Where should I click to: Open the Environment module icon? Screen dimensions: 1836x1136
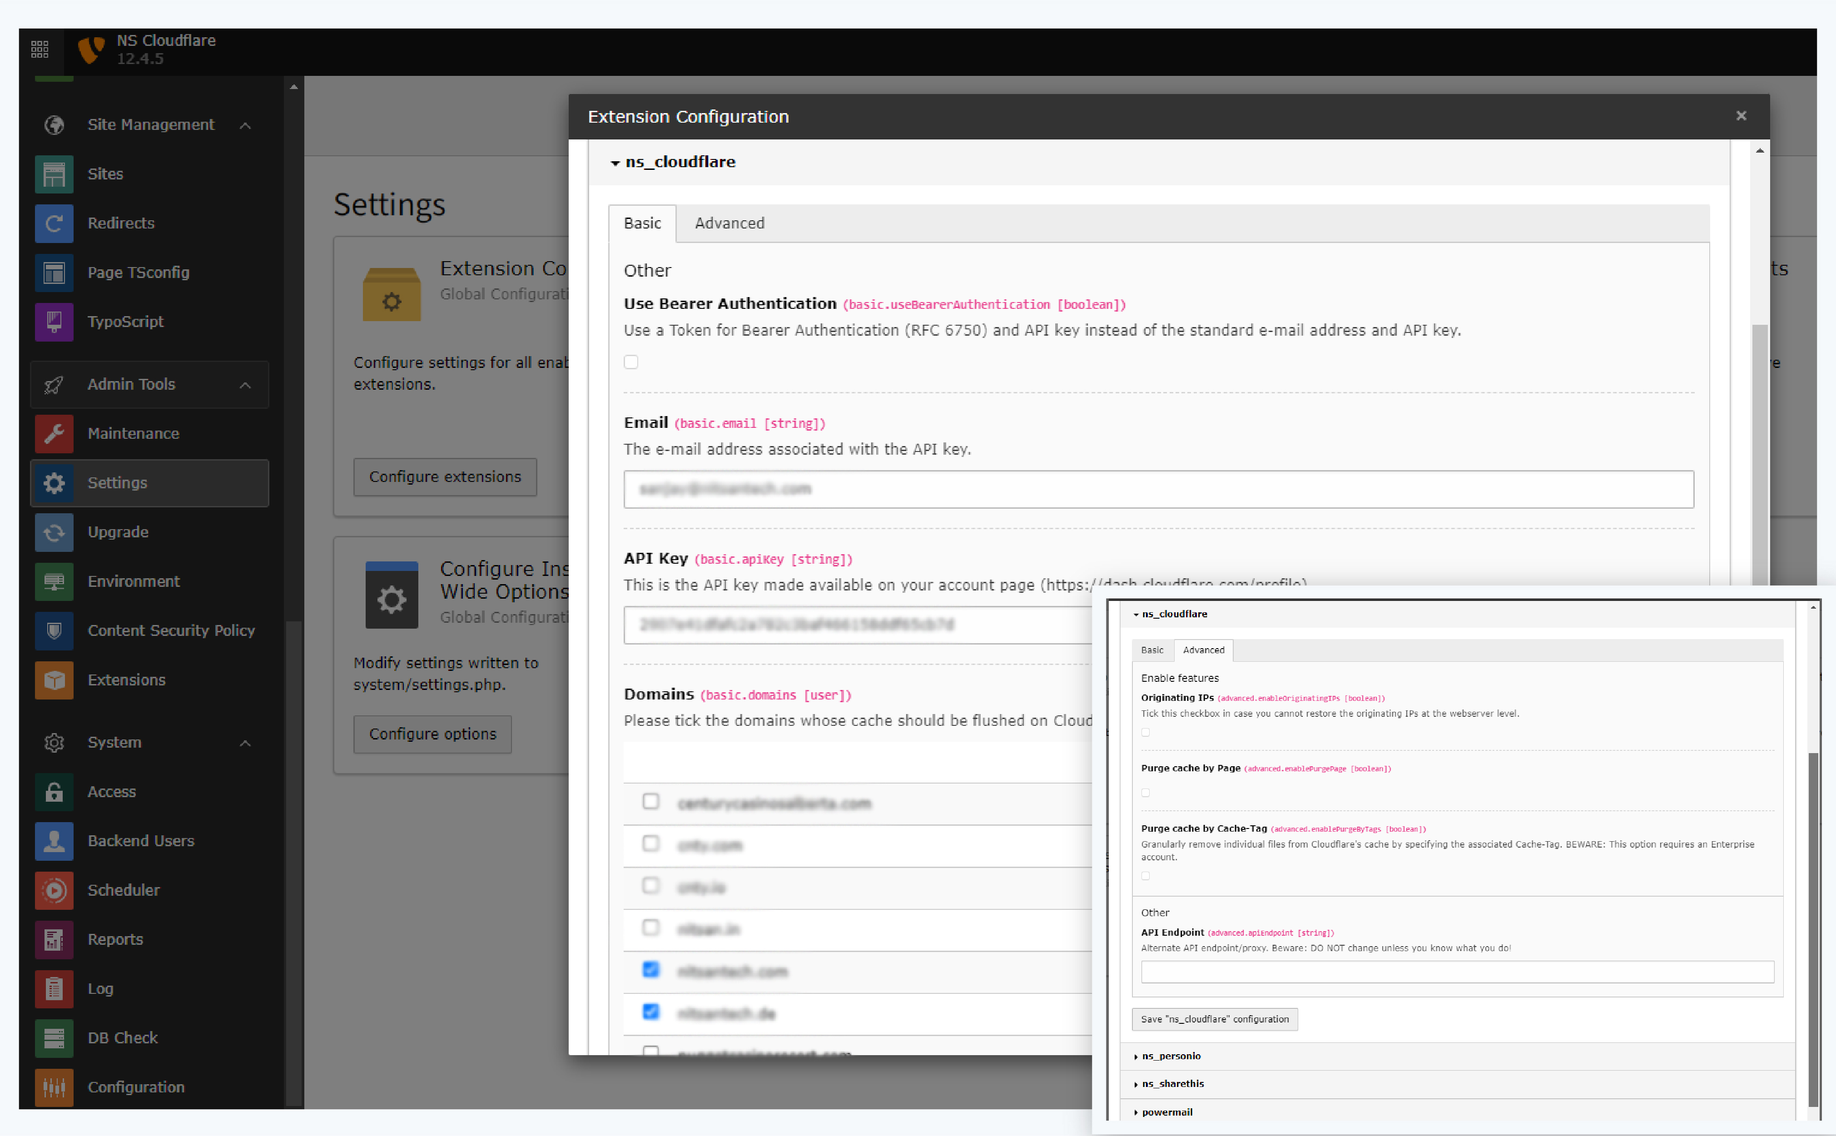click(54, 581)
